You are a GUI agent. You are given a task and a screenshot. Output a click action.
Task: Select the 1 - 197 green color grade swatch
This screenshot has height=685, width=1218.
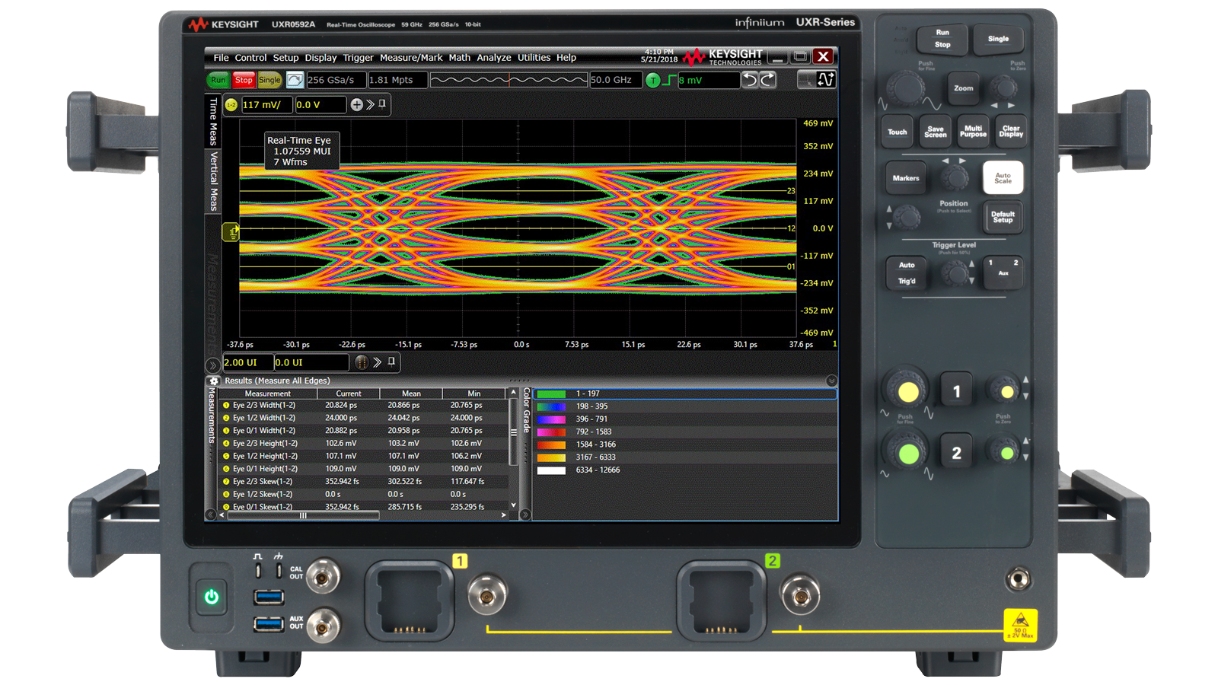551,394
